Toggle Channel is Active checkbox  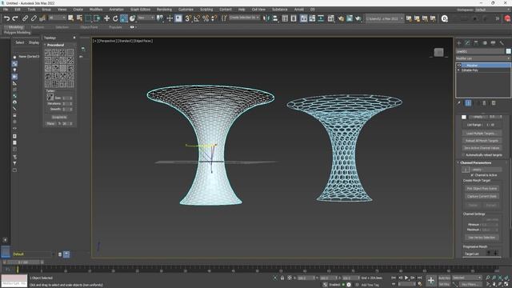(x=472, y=175)
